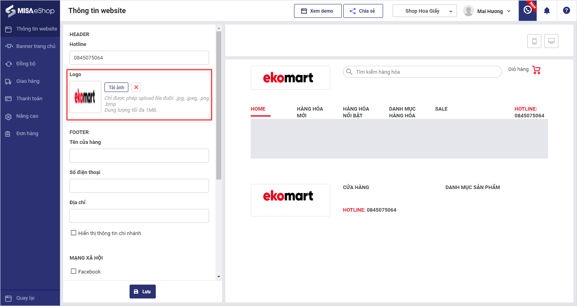The height and width of the screenshot is (306, 577).
Task: Open Đơn hàng in the sidebar
Action: [30, 134]
